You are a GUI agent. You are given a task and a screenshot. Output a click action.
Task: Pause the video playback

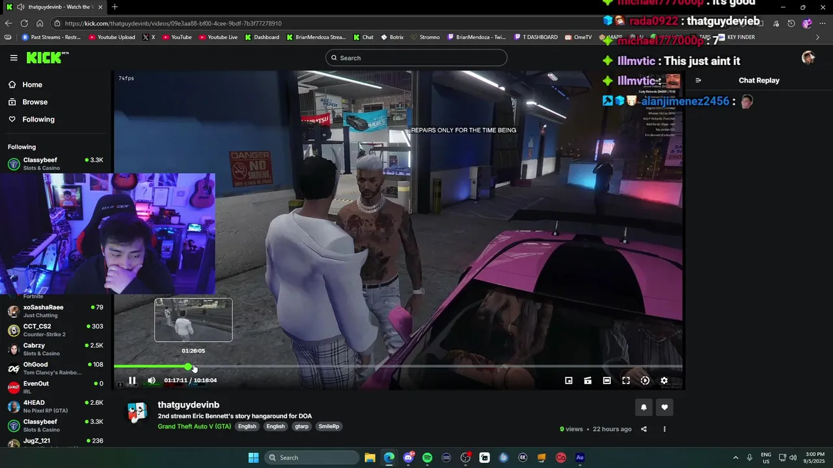132,381
